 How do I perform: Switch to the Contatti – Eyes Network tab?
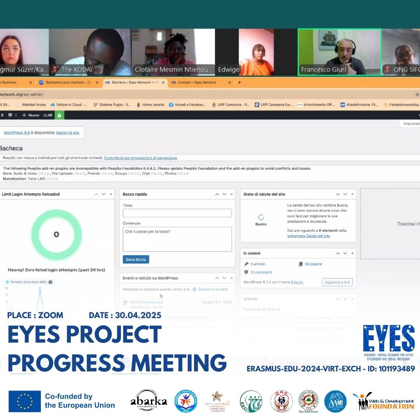(x=197, y=82)
